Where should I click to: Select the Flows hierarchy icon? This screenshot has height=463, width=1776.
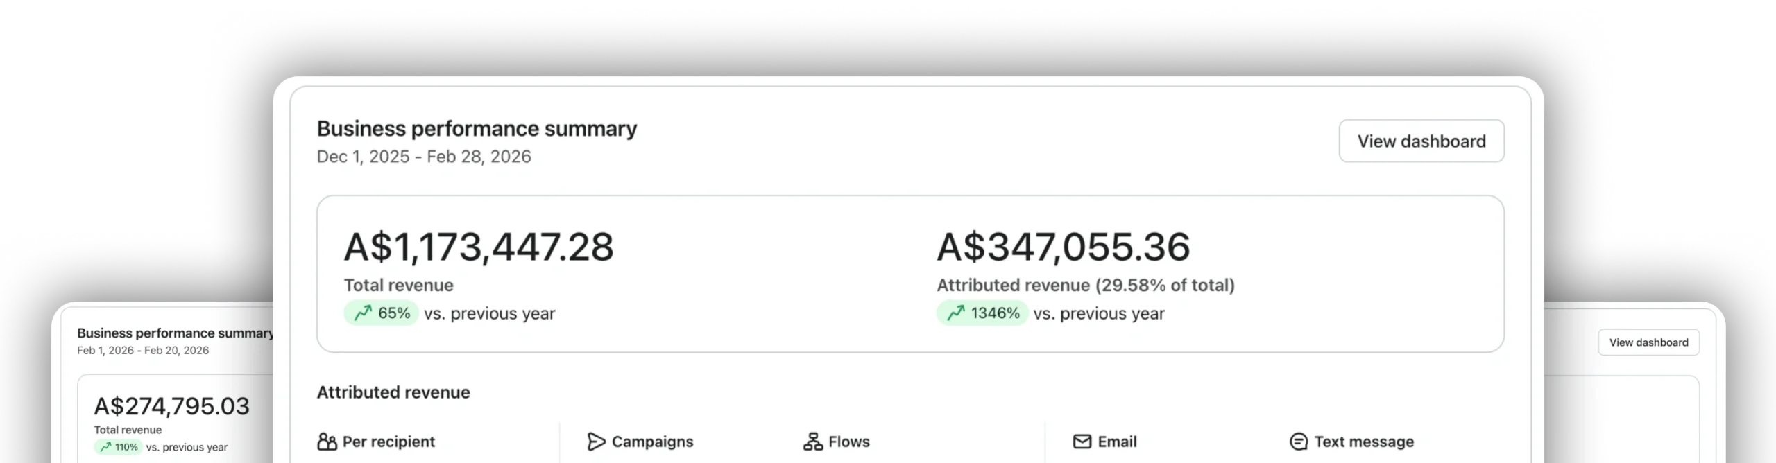812,442
